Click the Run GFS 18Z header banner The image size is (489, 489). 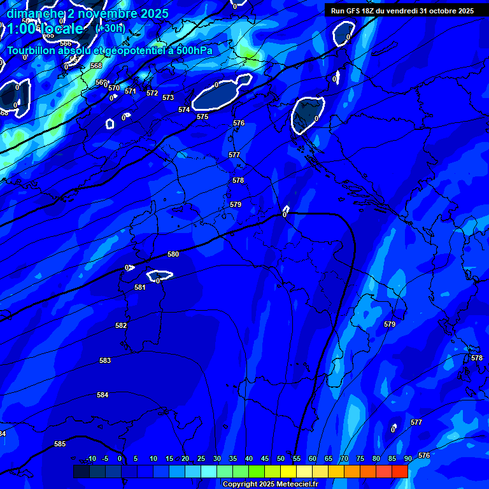pyautogui.click(x=402, y=11)
